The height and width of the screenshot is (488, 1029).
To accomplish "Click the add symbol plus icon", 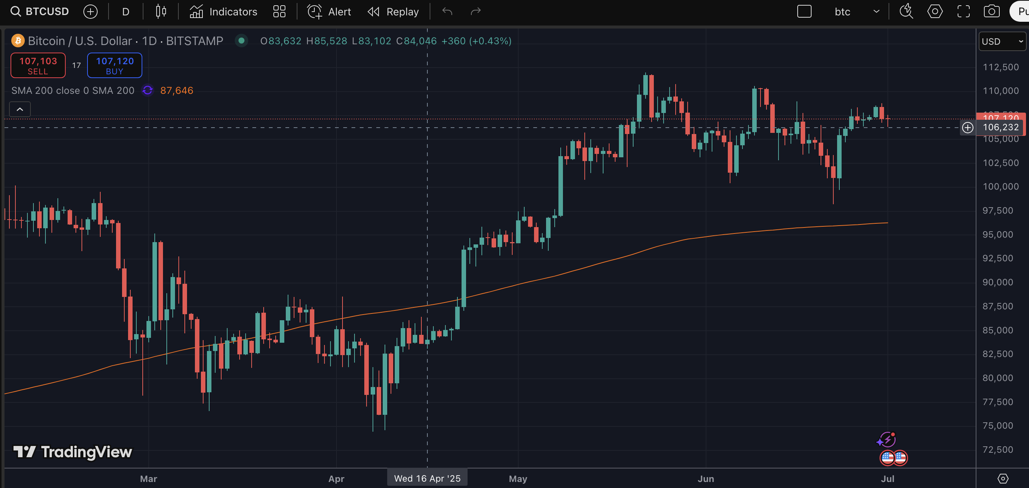I will pyautogui.click(x=90, y=12).
